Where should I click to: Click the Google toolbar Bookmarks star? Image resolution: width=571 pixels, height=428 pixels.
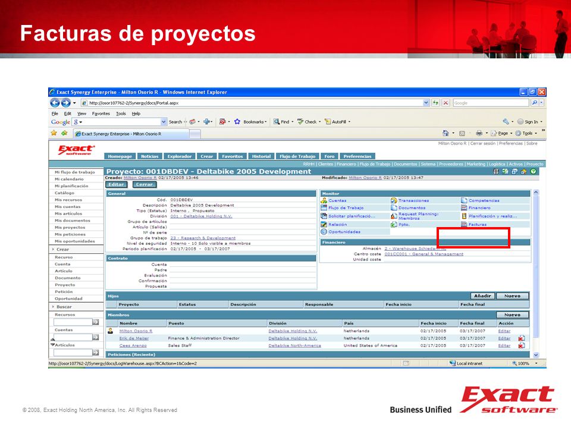(237, 121)
